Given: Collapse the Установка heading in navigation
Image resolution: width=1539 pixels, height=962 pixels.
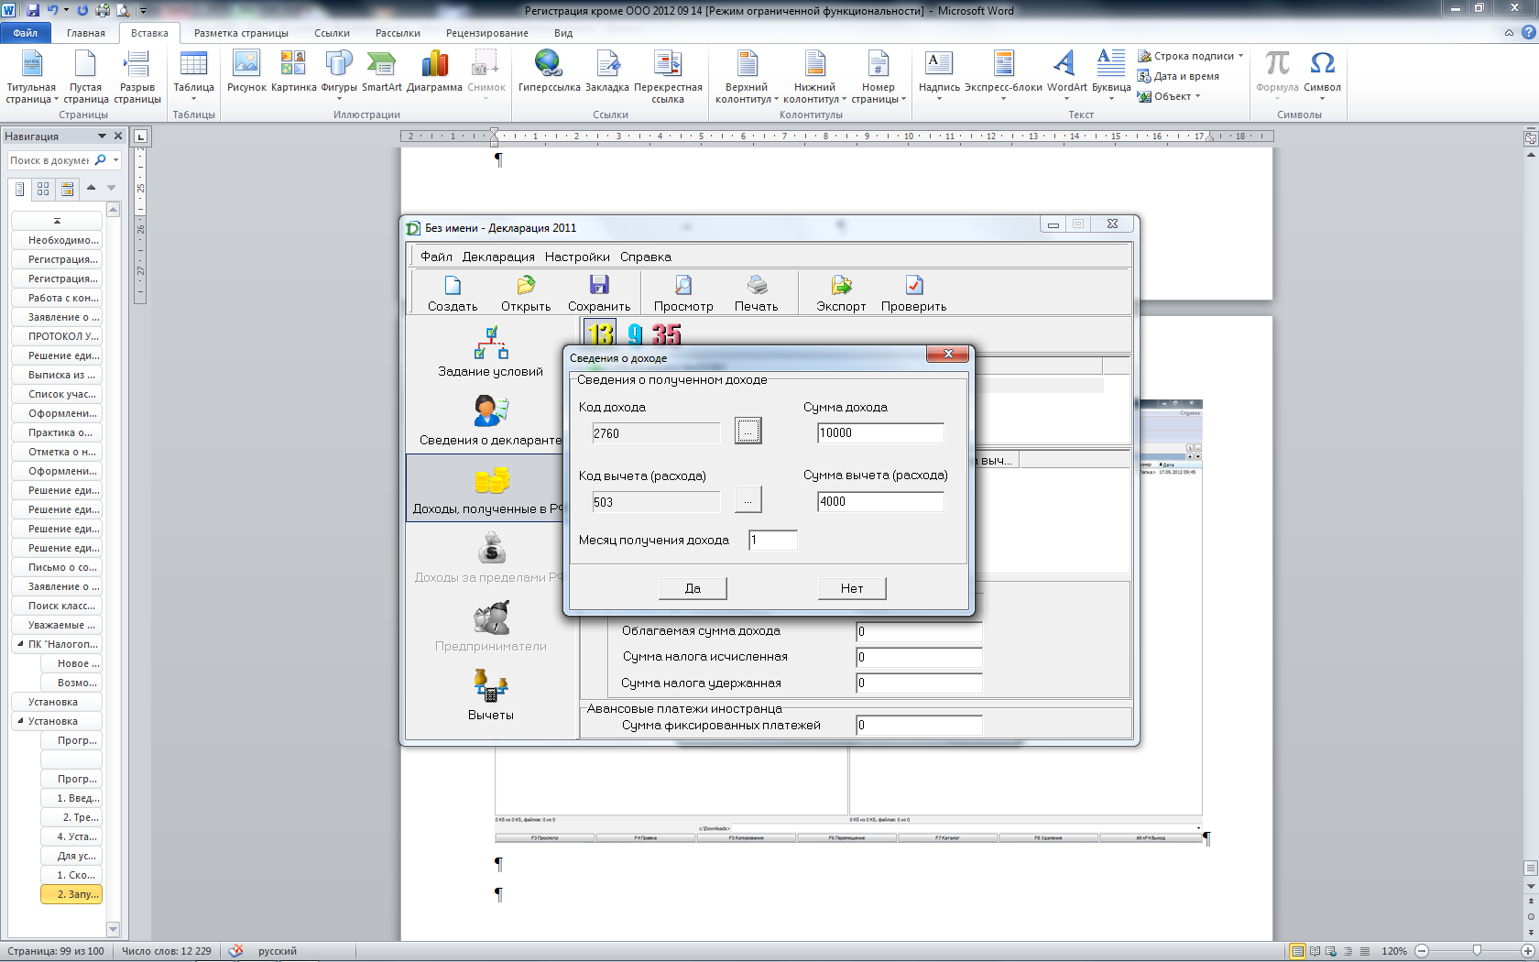Looking at the screenshot, I should (20, 720).
